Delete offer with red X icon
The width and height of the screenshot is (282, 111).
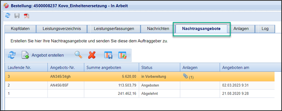click(x=92, y=55)
